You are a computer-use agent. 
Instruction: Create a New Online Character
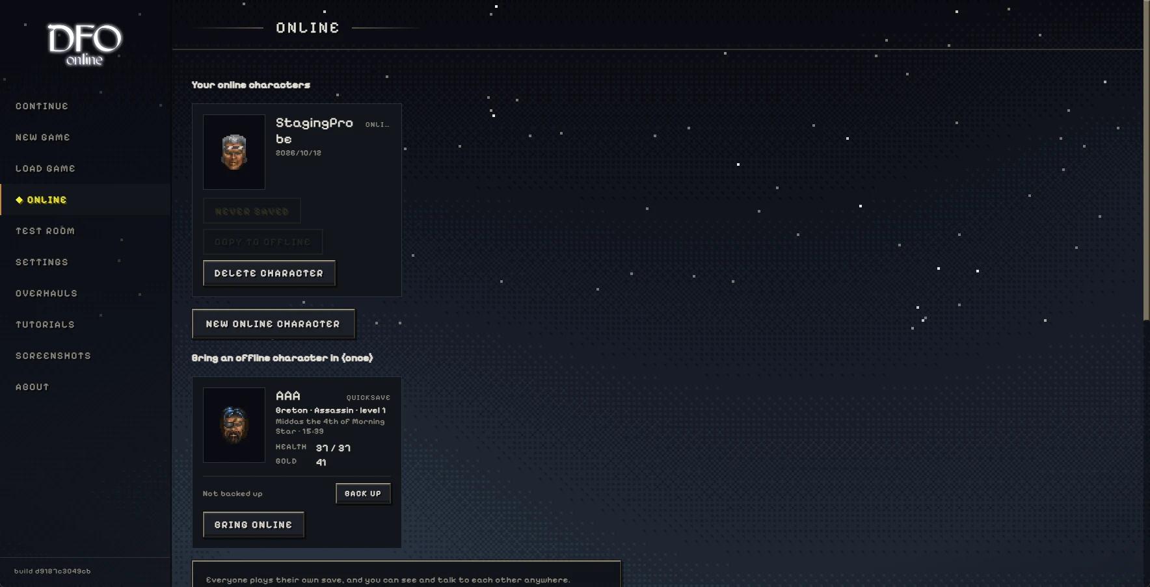click(273, 324)
